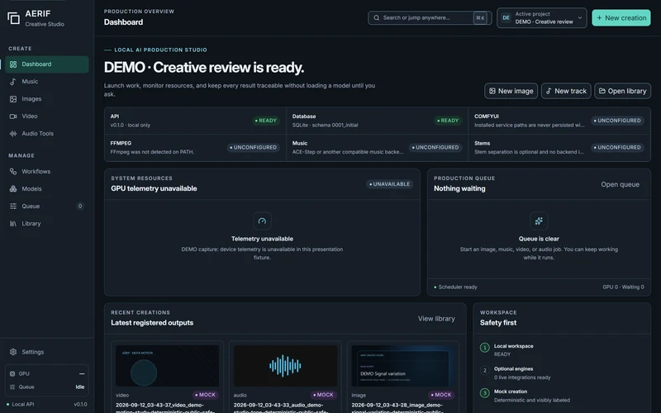Open Audio Tools page
The width and height of the screenshot is (661, 413).
[47, 134]
